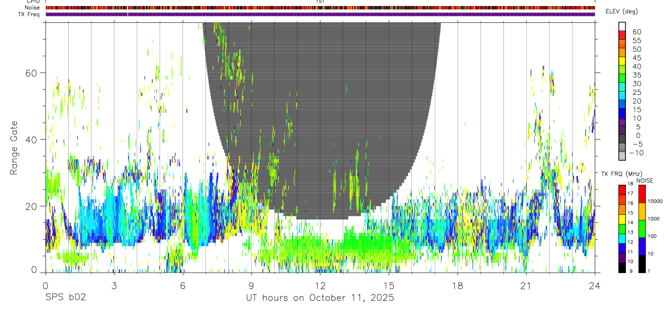This screenshot has height=309, width=669.
Task: Click the UT hour tick label 24
Action: [594, 285]
